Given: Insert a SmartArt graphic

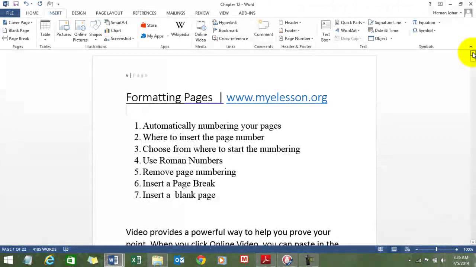Looking at the screenshot, I should tap(116, 23).
